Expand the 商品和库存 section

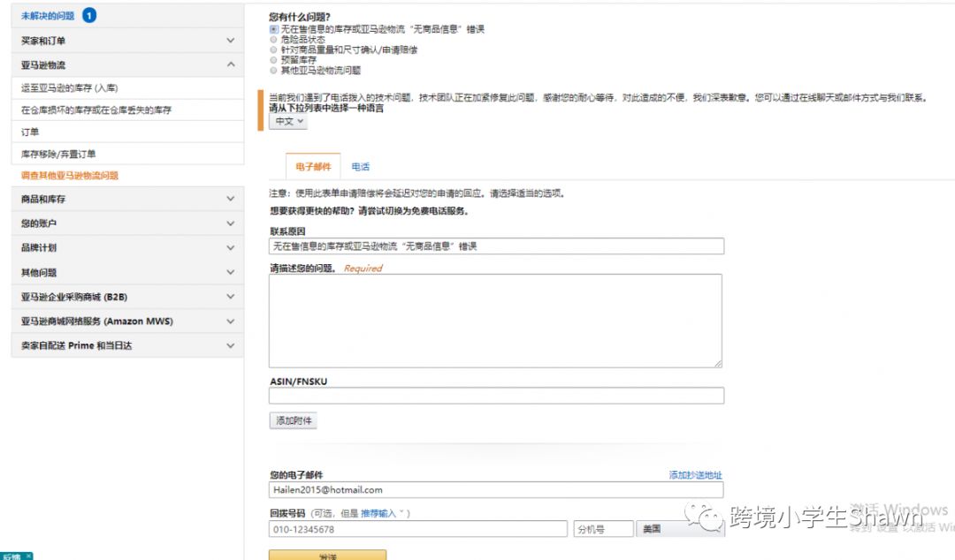pyautogui.click(x=127, y=199)
